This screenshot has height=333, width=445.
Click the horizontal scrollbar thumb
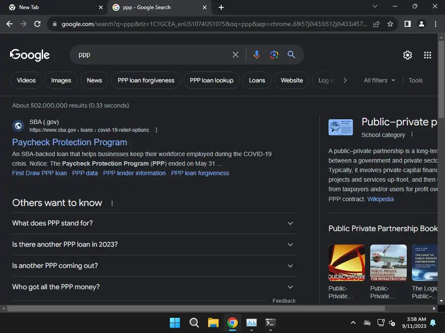click(196, 308)
